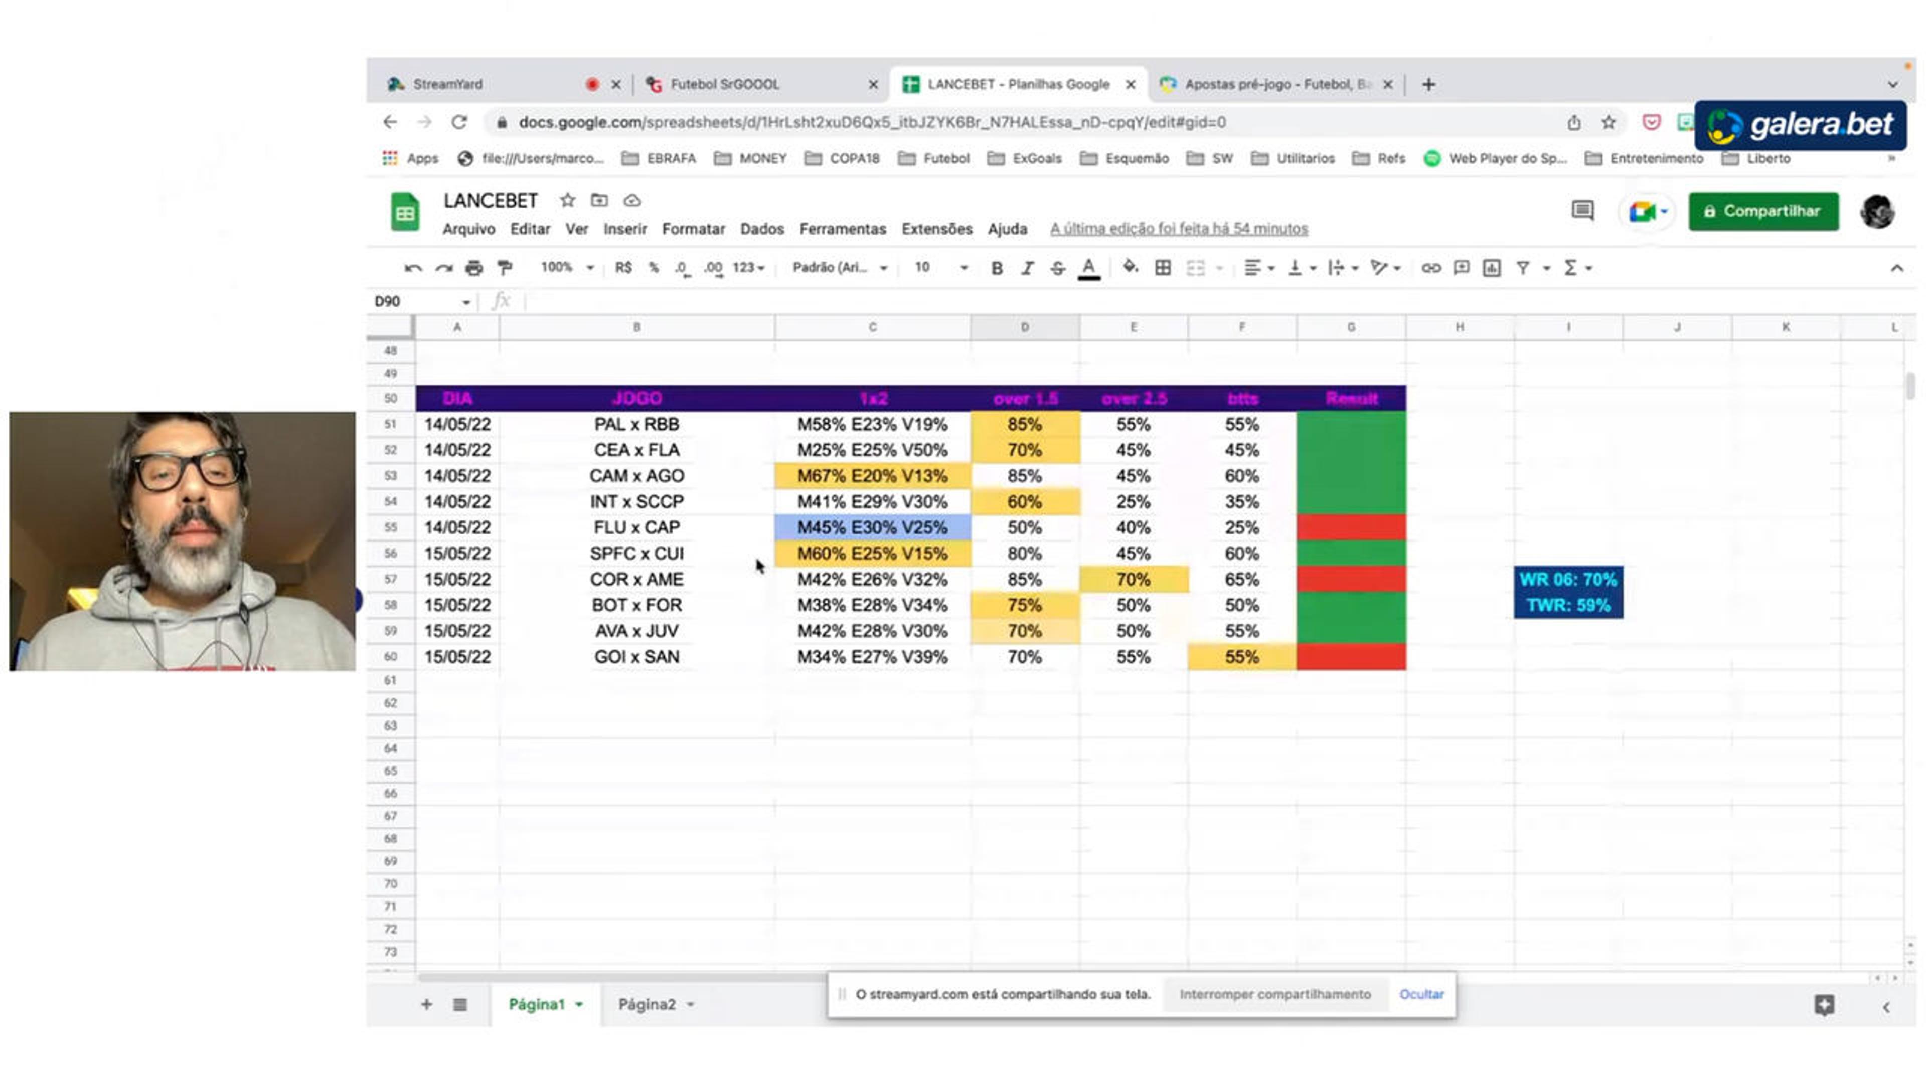Increase decimal places
The width and height of the screenshot is (1926, 1083).
tap(713, 268)
